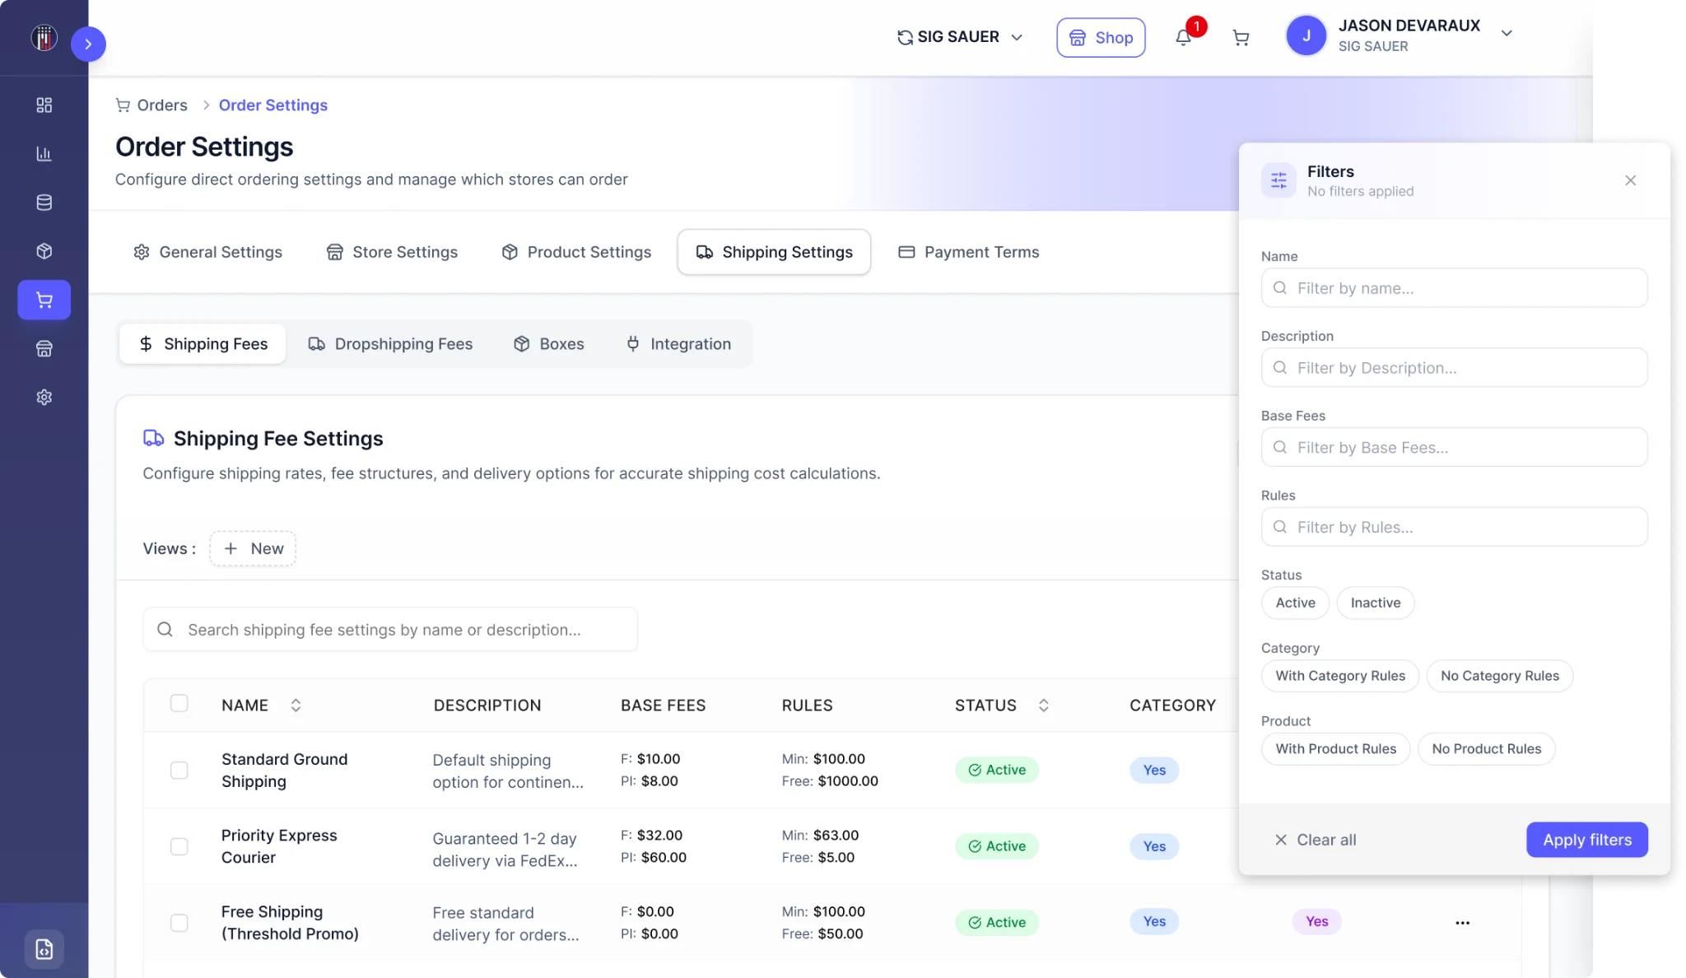
Task: Click the Filter by name input field
Action: click(1454, 288)
